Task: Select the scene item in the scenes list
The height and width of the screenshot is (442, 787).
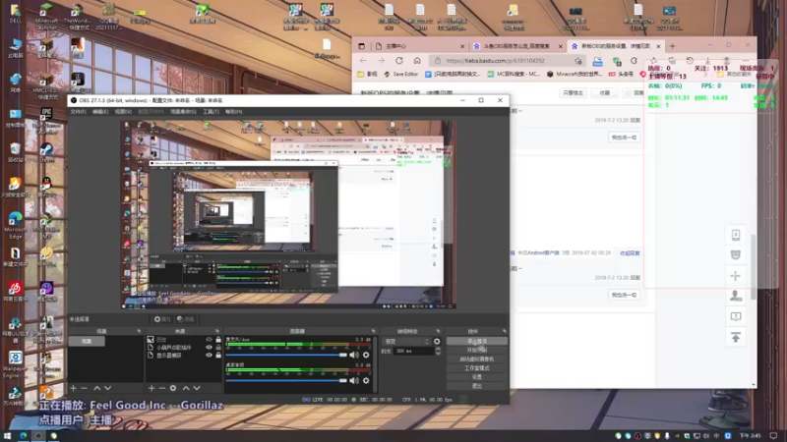Action: (x=87, y=341)
